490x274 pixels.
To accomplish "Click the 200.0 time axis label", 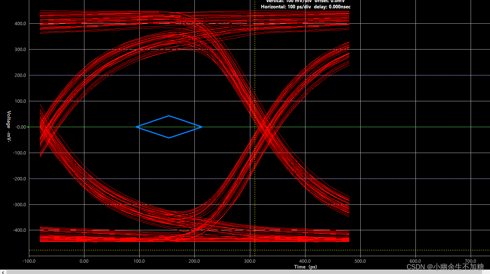I will tap(194, 261).
